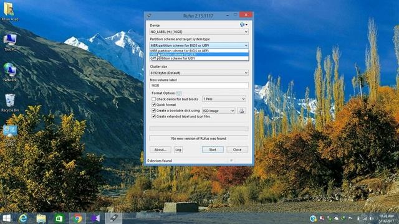Image resolution: width=399 pixels, height=224 pixels.
Task: Select the Recycle Bin desktop icon
Action: 10,103
